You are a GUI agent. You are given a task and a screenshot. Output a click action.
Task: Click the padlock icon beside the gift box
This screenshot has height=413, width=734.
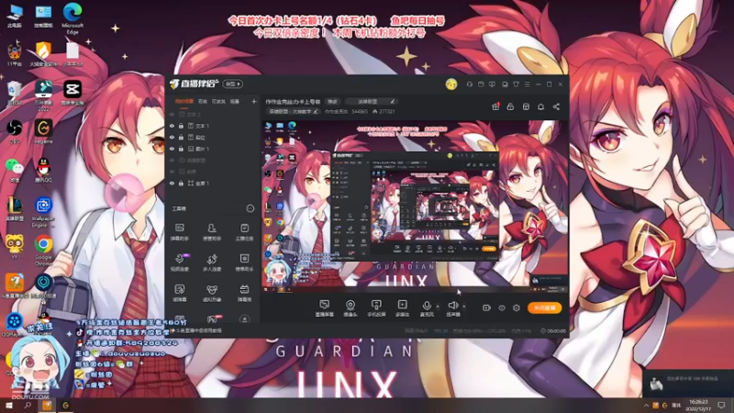pyautogui.click(x=510, y=106)
